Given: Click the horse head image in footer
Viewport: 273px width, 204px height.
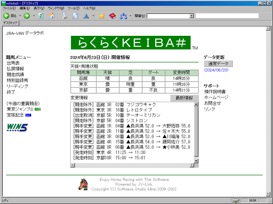Looking at the screenshot, I should pyautogui.click(x=83, y=184).
